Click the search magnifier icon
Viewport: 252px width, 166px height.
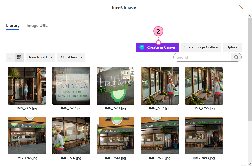click(x=236, y=57)
